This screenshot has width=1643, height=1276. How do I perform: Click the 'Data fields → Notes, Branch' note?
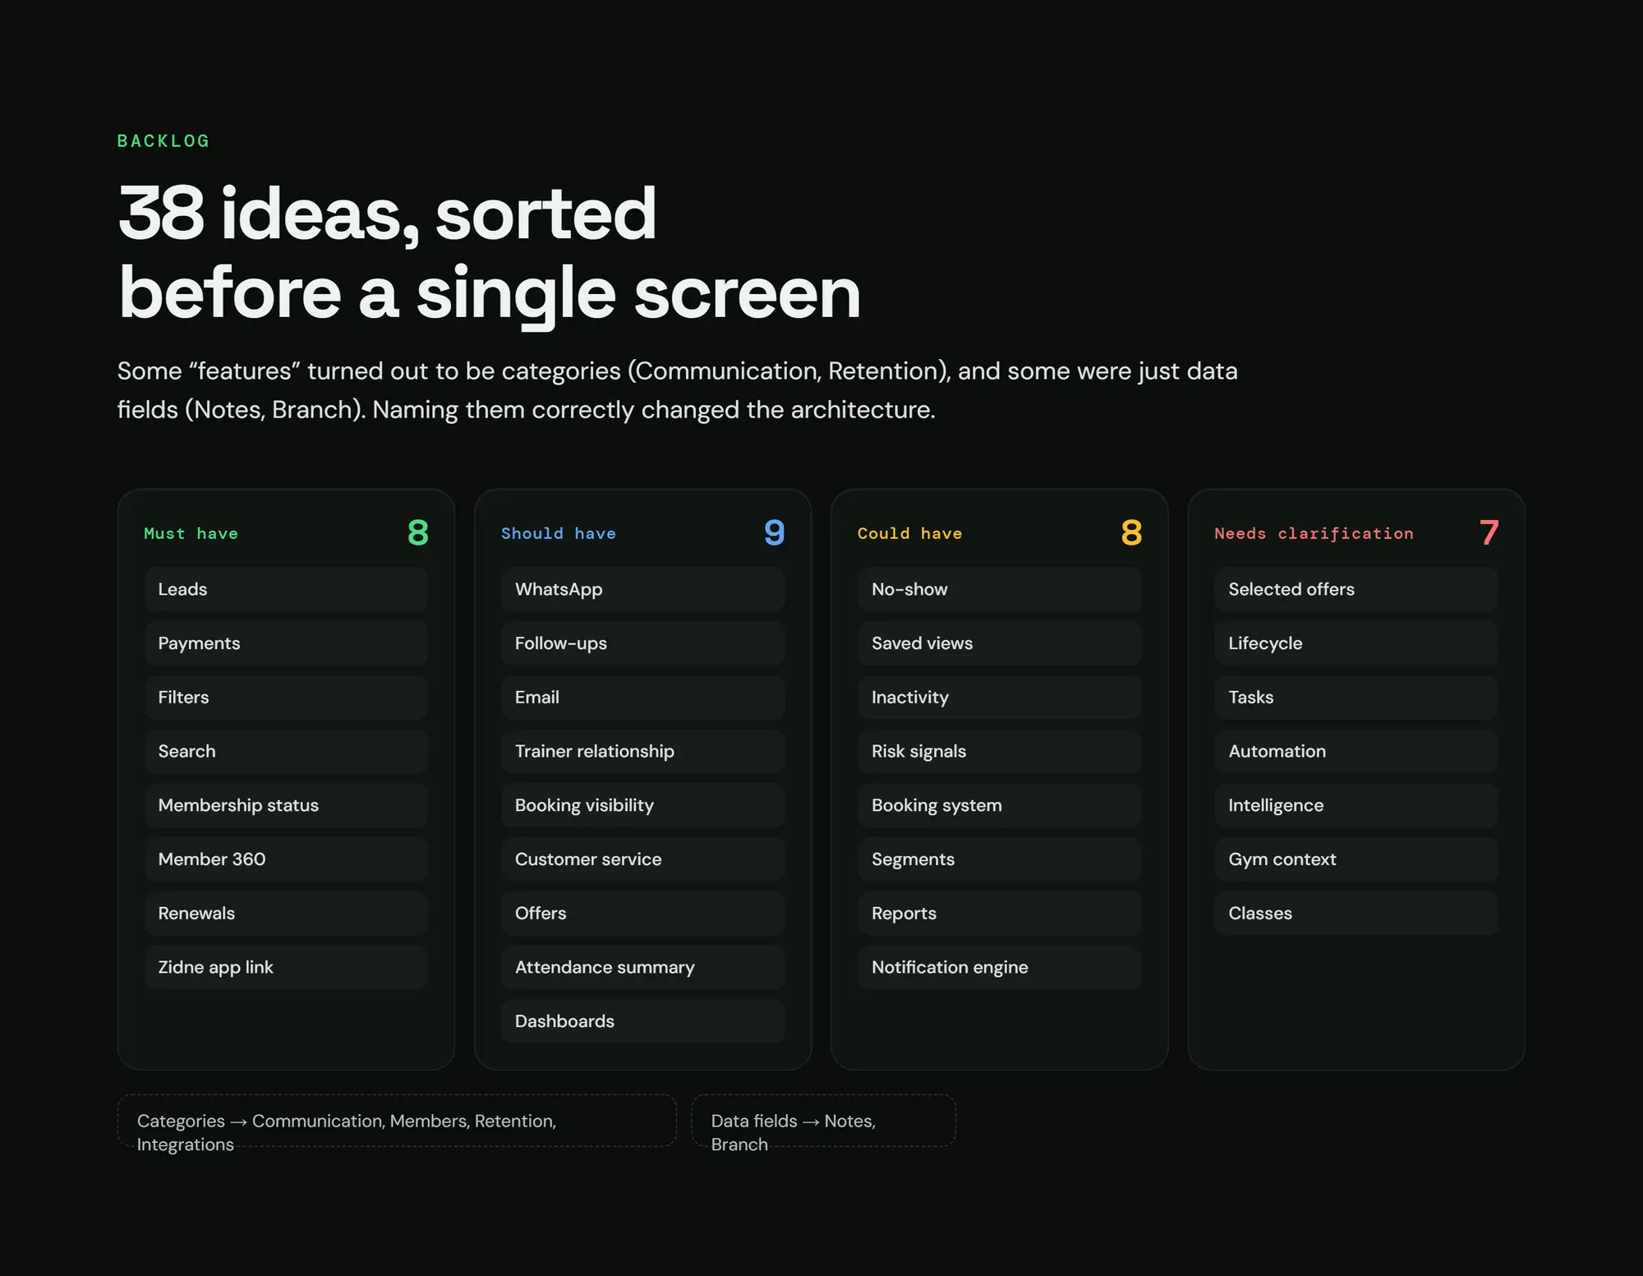point(823,1121)
